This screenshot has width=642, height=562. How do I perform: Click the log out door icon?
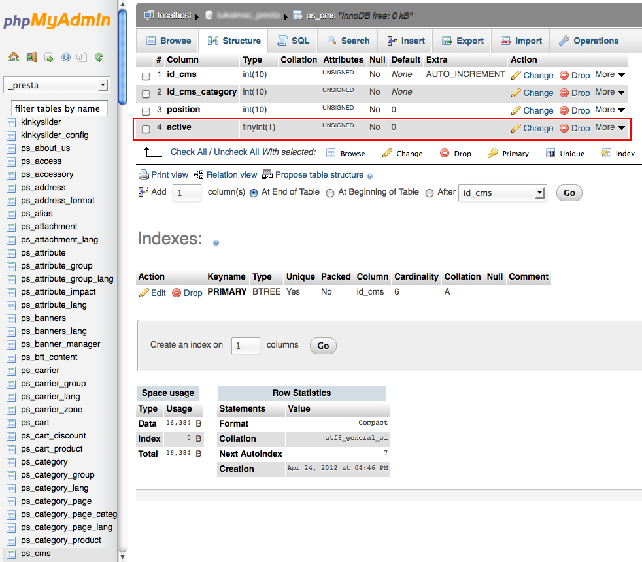tap(31, 57)
